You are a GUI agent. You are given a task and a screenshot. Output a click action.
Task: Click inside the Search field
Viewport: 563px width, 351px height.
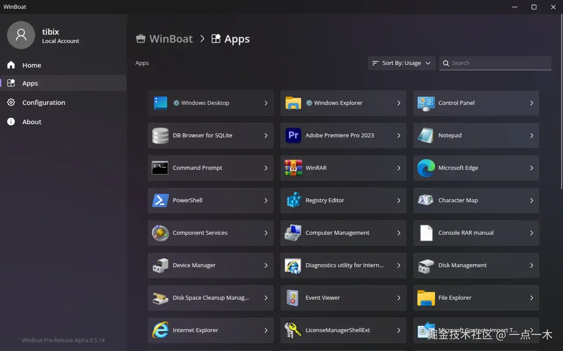[495, 63]
